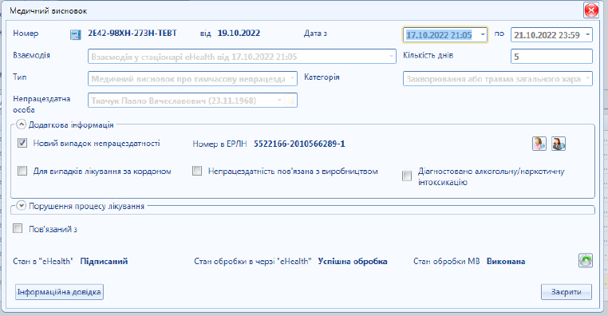This screenshot has height=316, width=608.
Task: Click the date 19.10.2022 after від
Action: coord(239,33)
